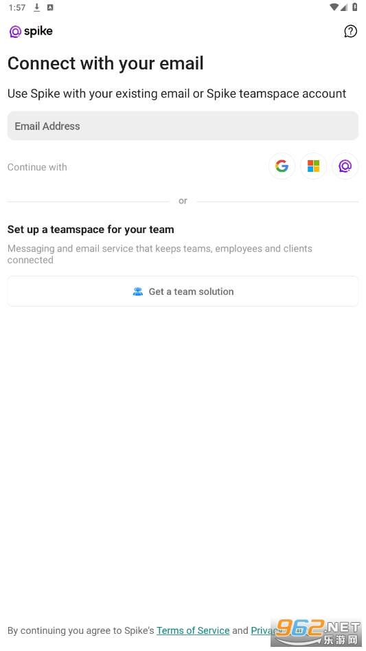This screenshot has height=651, width=366.
Task: Open the help question mark icon
Action: click(350, 31)
